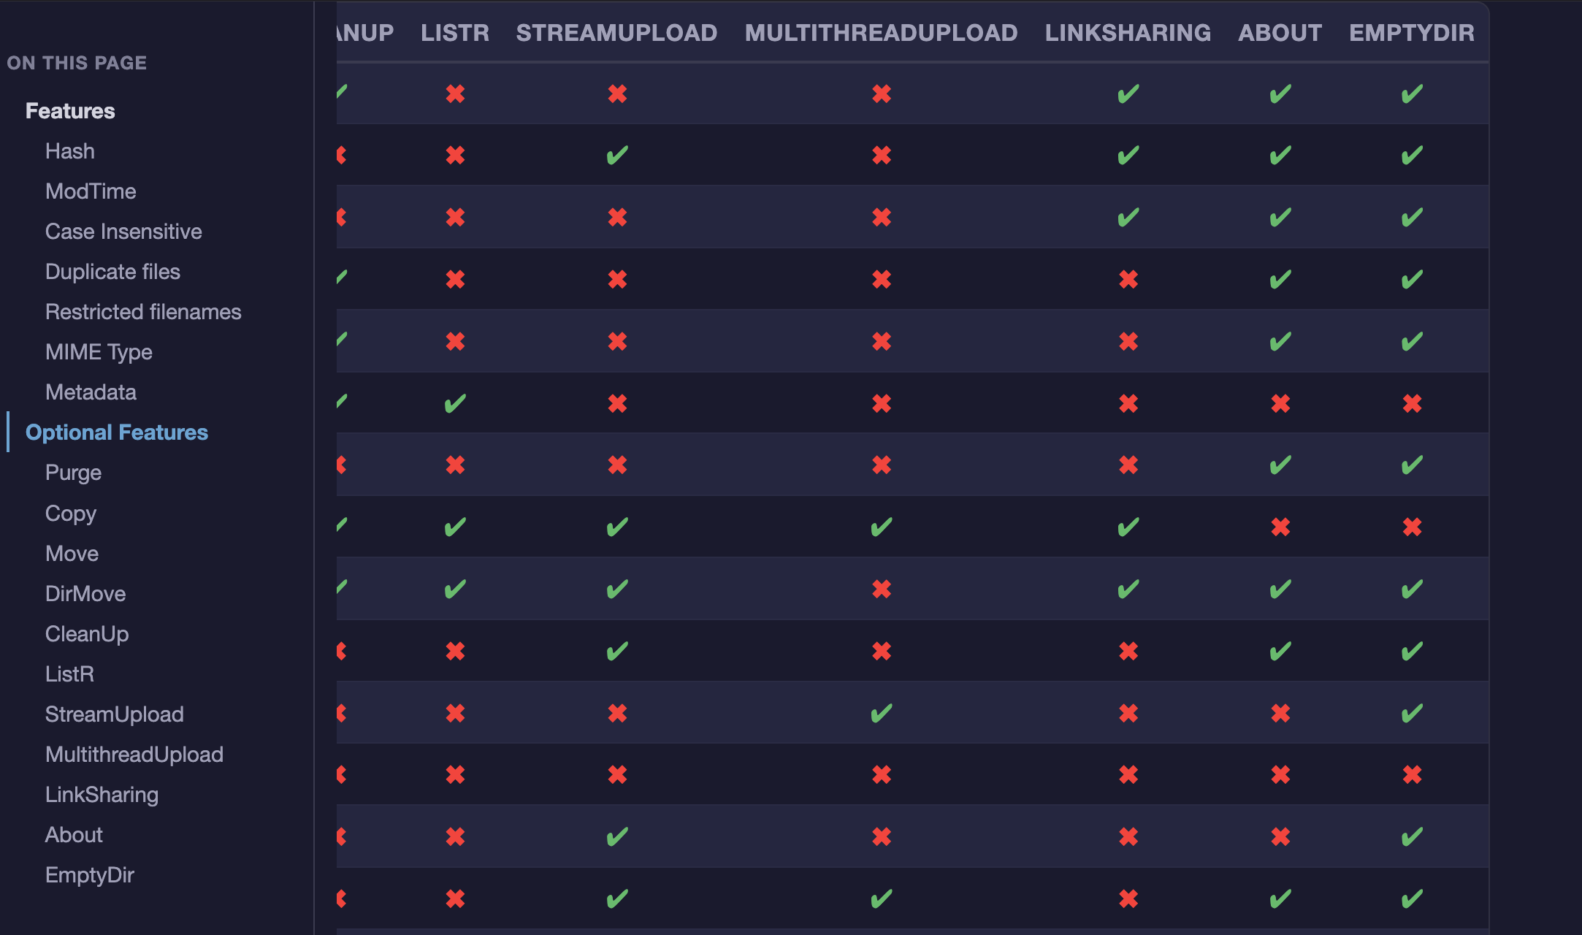
Task: Open the Metadata section link
Action: (x=91, y=392)
